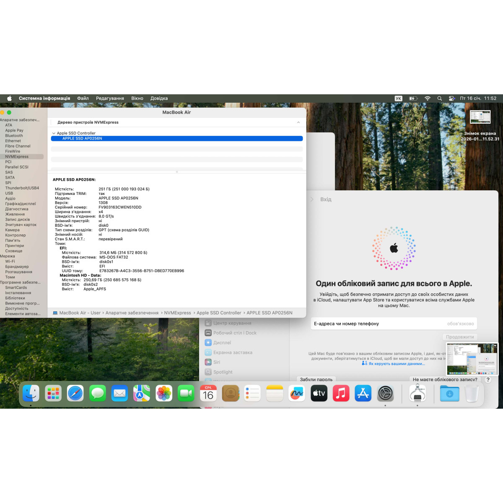Open the floating screenshot preview thumbnail
The image size is (503, 503).
(x=472, y=359)
